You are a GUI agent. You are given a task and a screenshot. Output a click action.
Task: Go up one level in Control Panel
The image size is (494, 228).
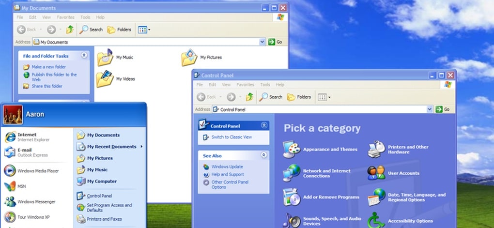[250, 97]
